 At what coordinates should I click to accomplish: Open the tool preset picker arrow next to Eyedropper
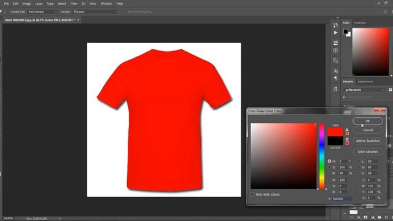tap(5, 12)
